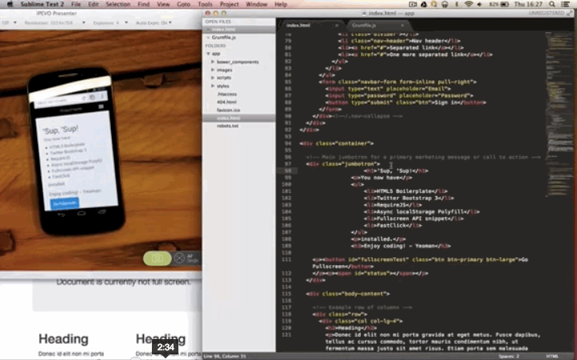Open the Sublime Text 2 application menu

point(42,4)
